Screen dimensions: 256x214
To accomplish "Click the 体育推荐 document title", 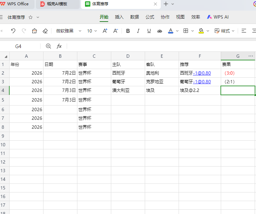I will pos(16,17).
